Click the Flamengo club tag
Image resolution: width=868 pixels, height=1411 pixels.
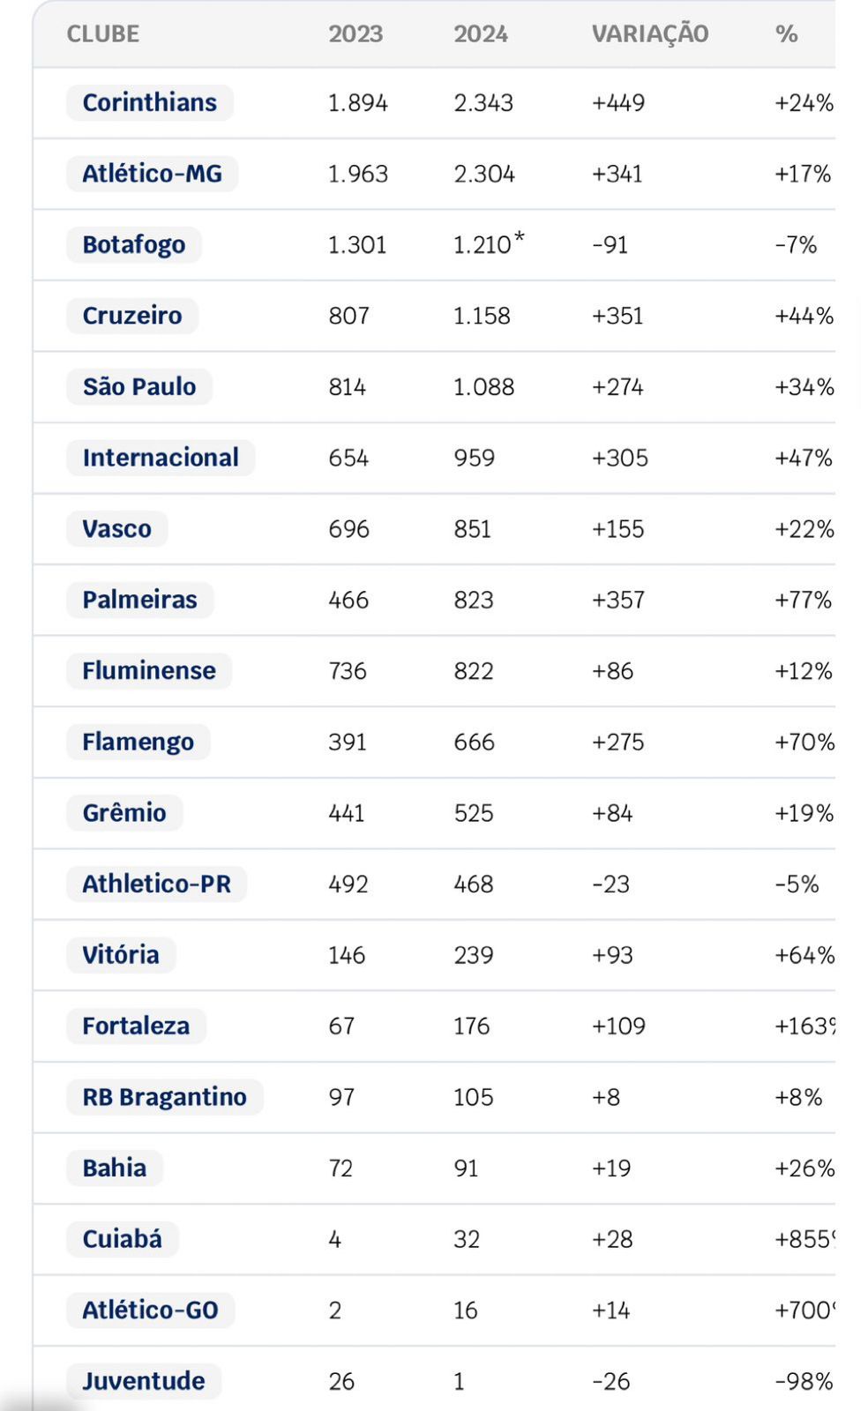click(x=138, y=742)
